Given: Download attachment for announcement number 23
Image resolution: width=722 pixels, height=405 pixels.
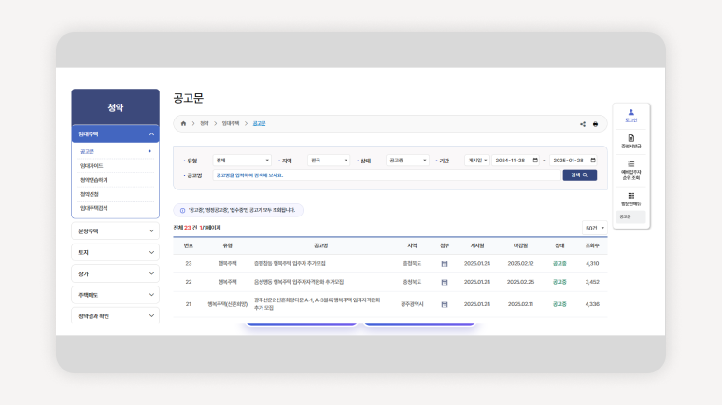Looking at the screenshot, I should coord(445,264).
